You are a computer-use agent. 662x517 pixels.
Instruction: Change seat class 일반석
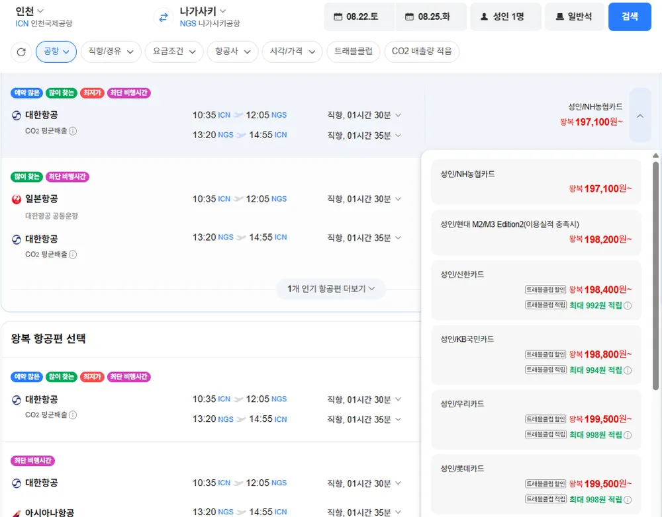tap(575, 17)
